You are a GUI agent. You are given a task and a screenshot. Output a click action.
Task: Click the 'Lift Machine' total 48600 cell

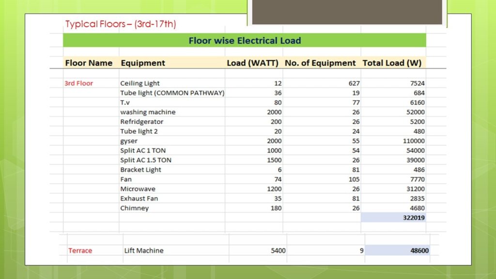(396, 250)
